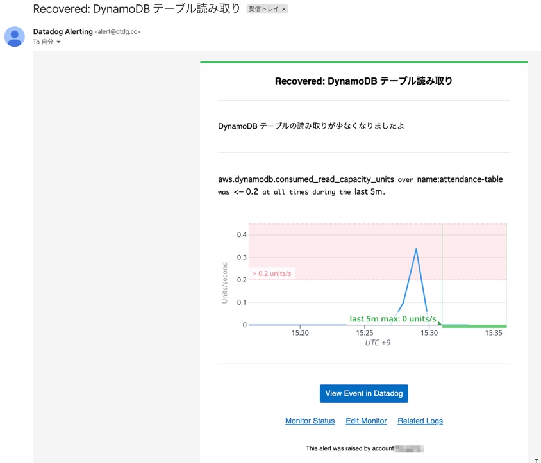Click the Datadog Alerting sender avatar icon
This screenshot has height=463, width=541.
tap(14, 37)
